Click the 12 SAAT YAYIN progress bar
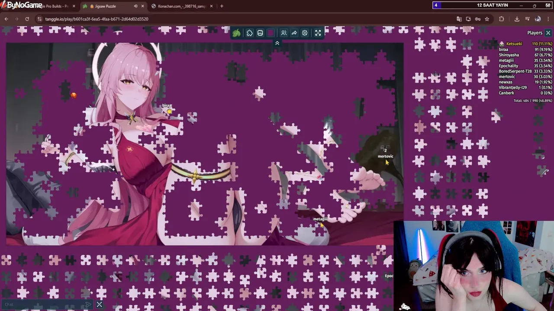Viewport: 554px width, 311px height. (492, 5)
